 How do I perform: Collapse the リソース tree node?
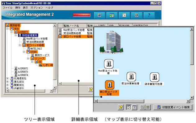[28, 58]
